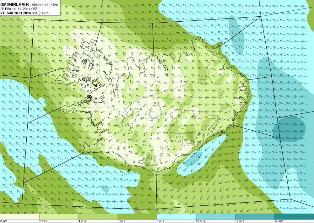314x223 pixels.
Task: Click the '10 m/s' legend label
Action: coord(201,221)
